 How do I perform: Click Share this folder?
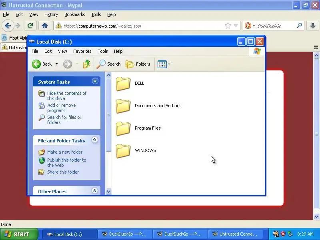pyautogui.click(x=63, y=172)
